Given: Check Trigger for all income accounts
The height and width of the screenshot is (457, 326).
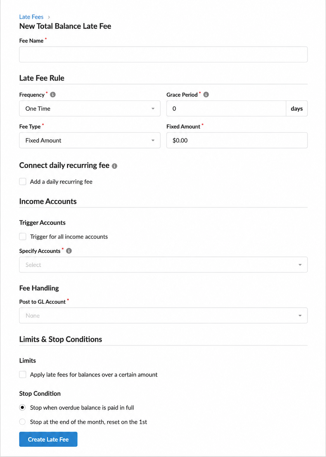Looking at the screenshot, I should [x=23, y=236].
